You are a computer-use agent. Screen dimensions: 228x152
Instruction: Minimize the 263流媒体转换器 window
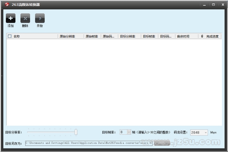pos(204,5)
